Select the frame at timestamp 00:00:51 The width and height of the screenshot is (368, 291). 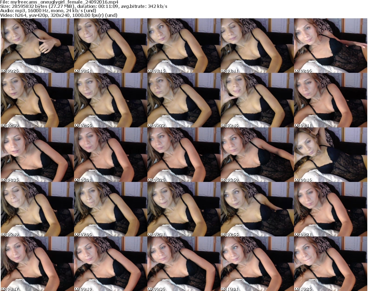[x=111, y=46]
